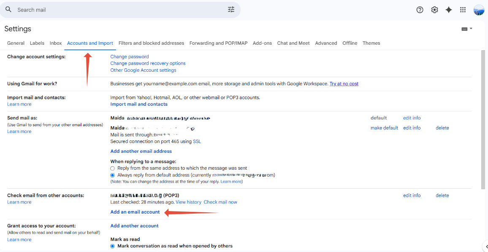Open the Support help icon

[x=420, y=10]
